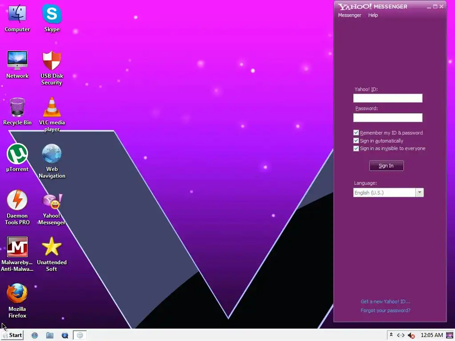Click the first globe quick-launch taskbar icon
This screenshot has height=341, width=455.
[x=35, y=336]
